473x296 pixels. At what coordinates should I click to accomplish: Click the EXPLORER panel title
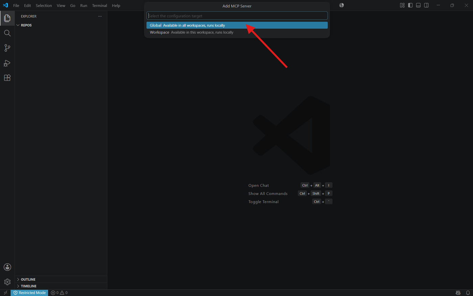coord(29,16)
